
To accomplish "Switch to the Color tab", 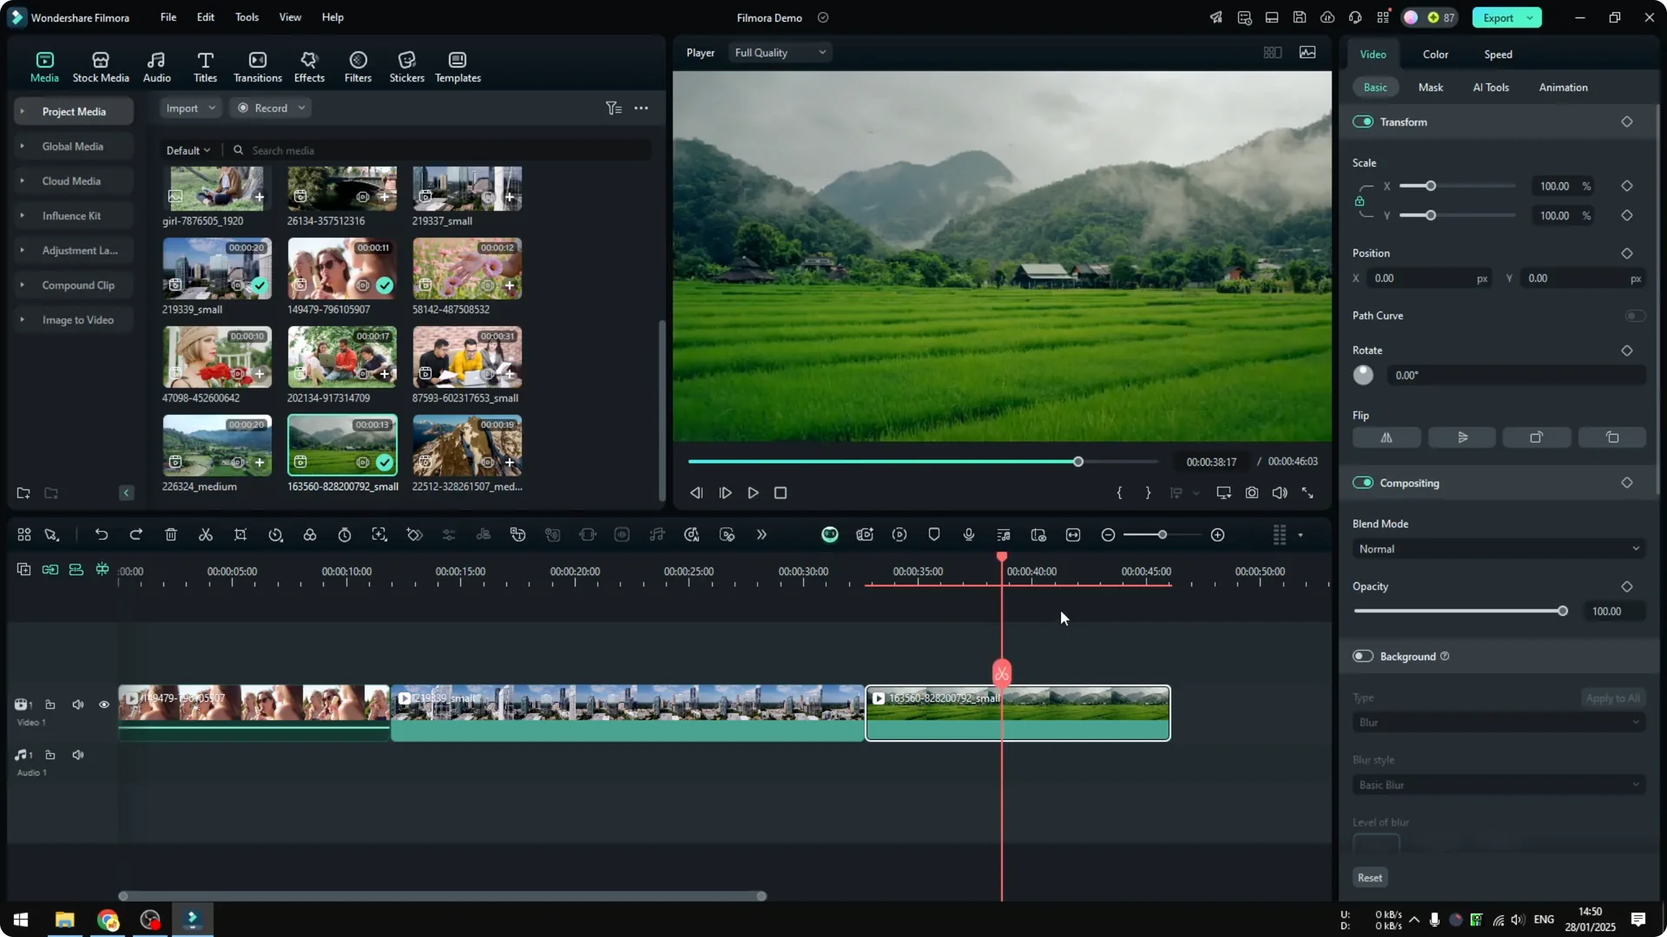I will tap(1435, 54).
